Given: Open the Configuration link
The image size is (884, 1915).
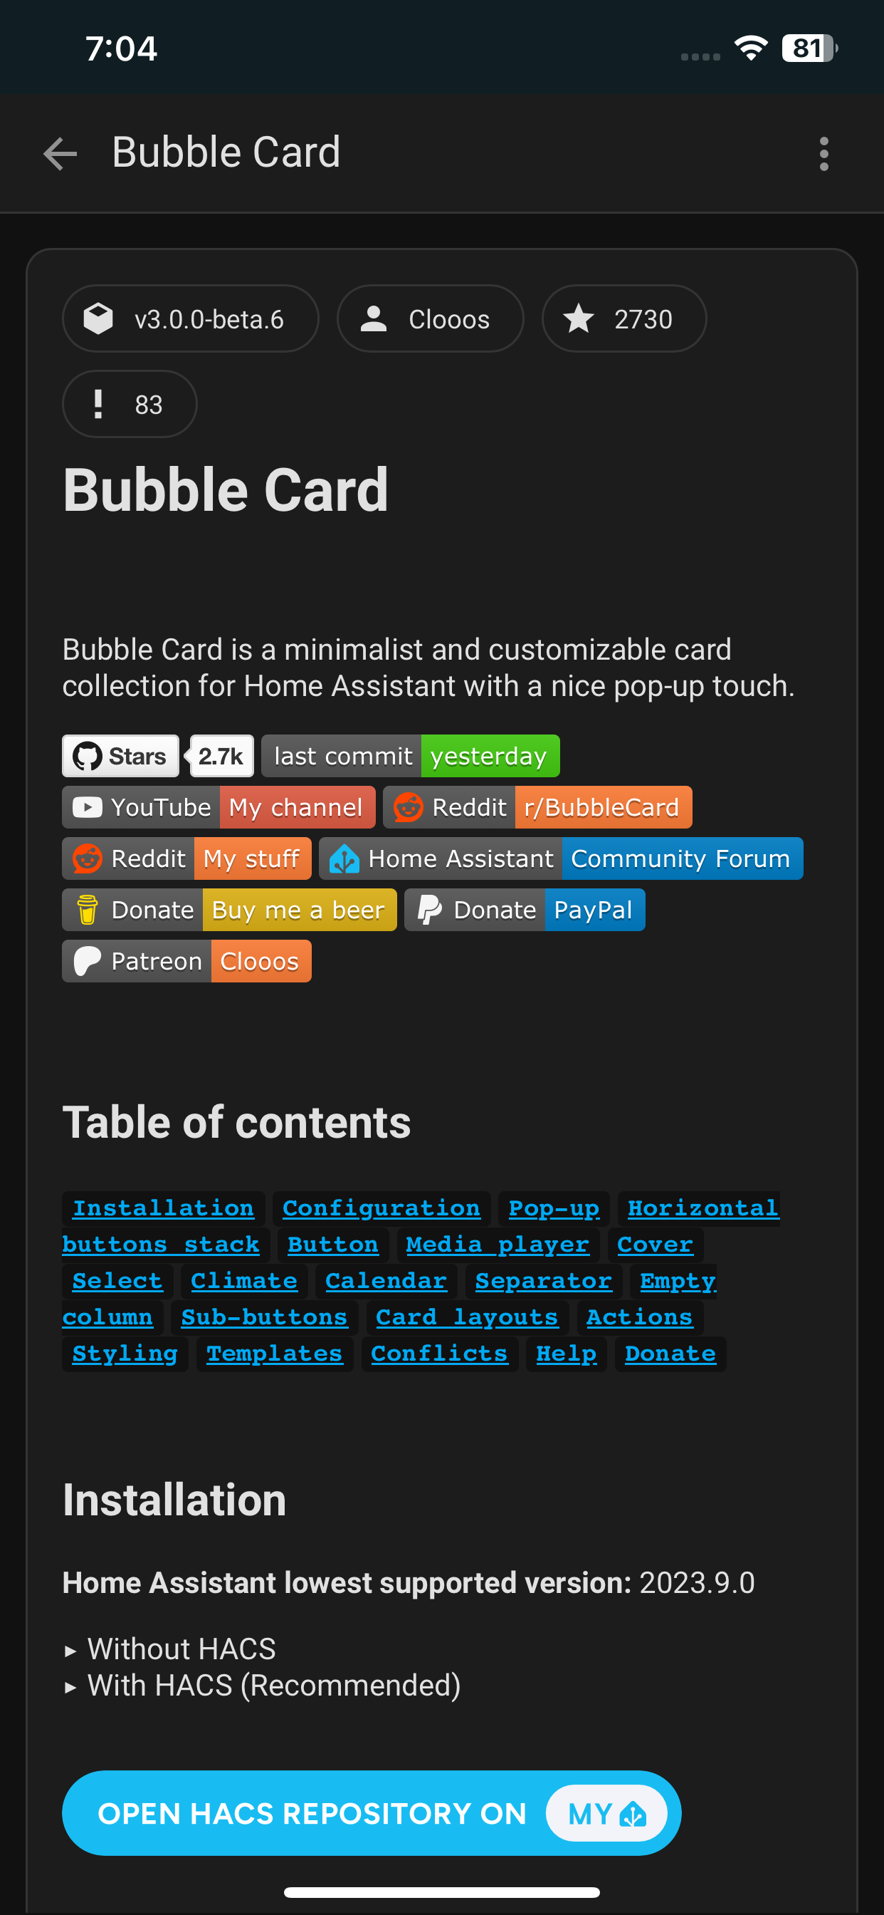Looking at the screenshot, I should [381, 1208].
